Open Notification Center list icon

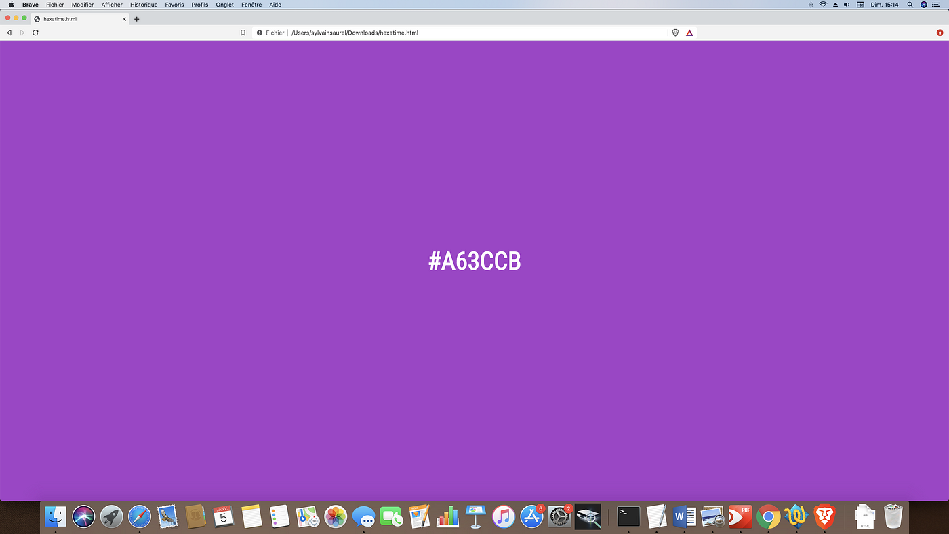pos(936,5)
